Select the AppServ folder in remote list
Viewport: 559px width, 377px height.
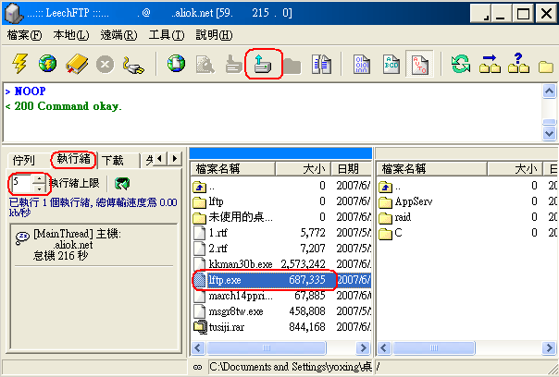click(x=413, y=201)
